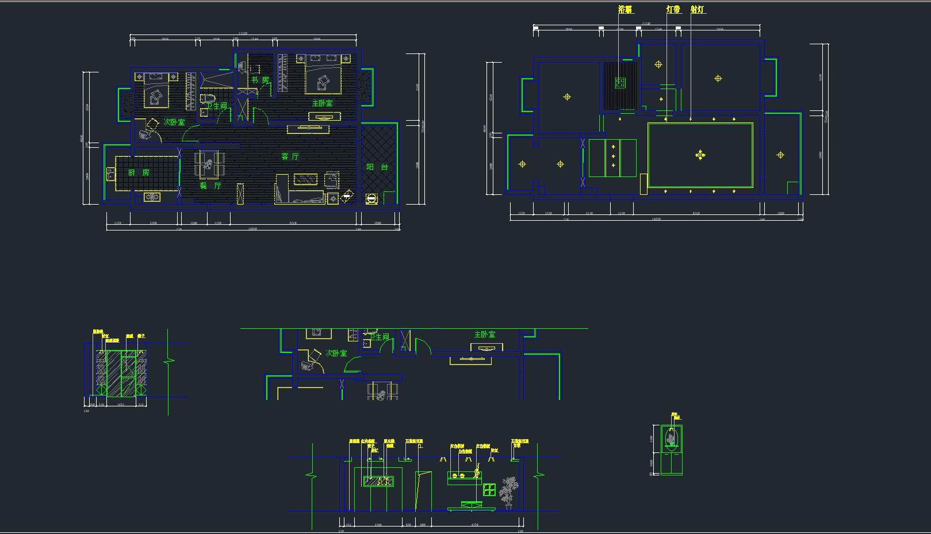Click the 阳台 balcony text label

coord(377,167)
